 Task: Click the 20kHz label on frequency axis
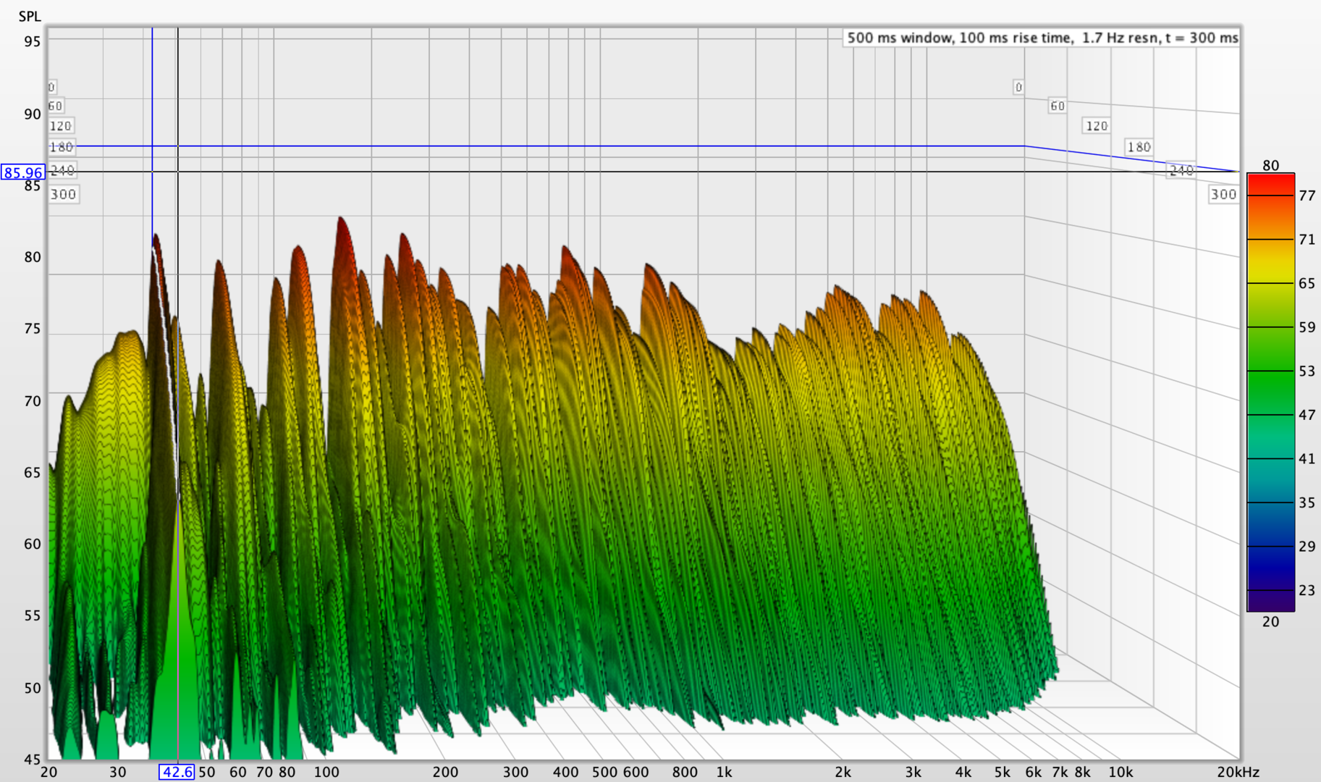point(1237,772)
